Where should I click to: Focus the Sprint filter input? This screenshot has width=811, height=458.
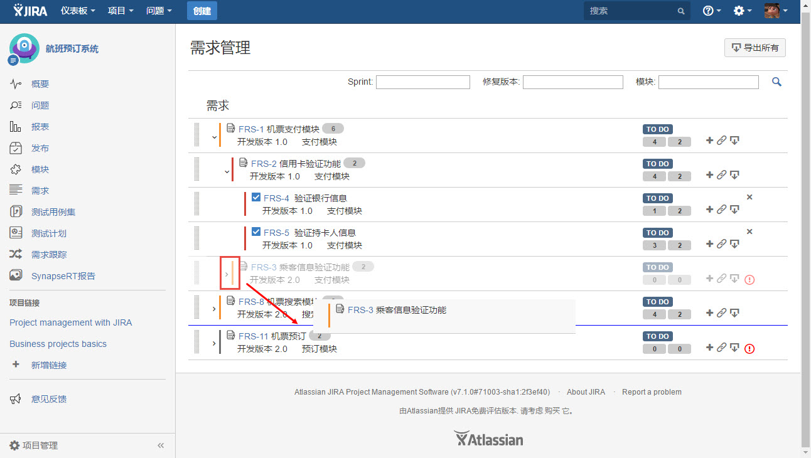(423, 82)
